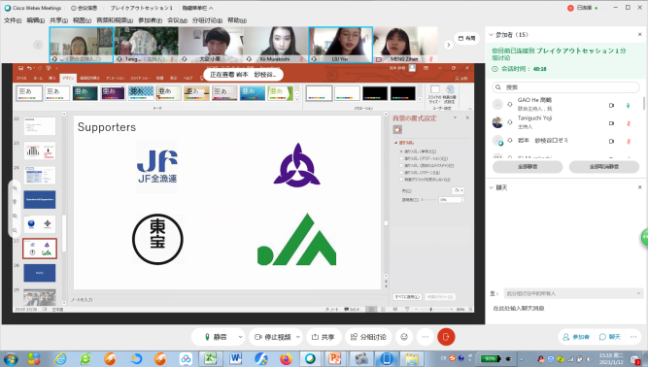Open video options arrow next to 停止视频

298,337
